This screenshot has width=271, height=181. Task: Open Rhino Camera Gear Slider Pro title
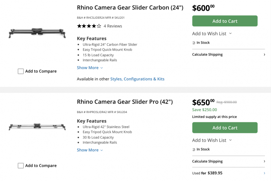tap(125, 102)
